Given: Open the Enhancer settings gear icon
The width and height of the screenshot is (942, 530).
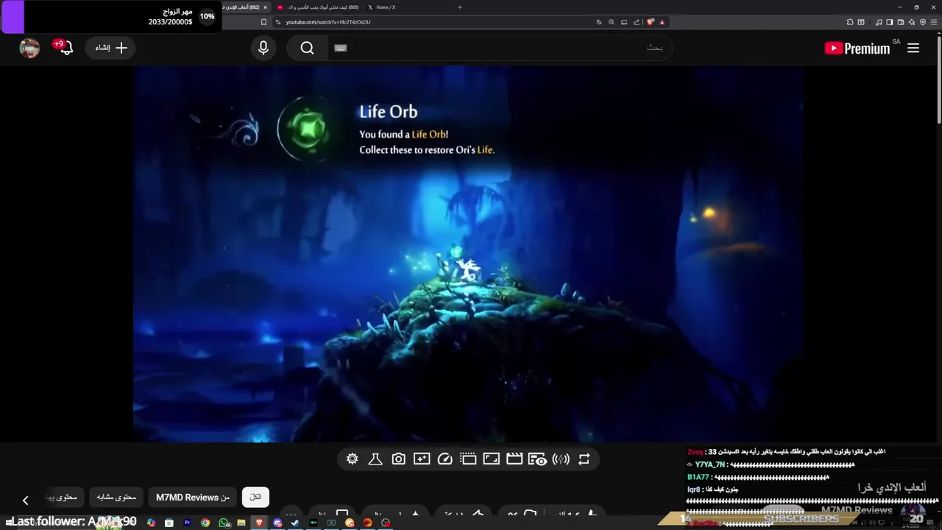Looking at the screenshot, I should point(353,459).
